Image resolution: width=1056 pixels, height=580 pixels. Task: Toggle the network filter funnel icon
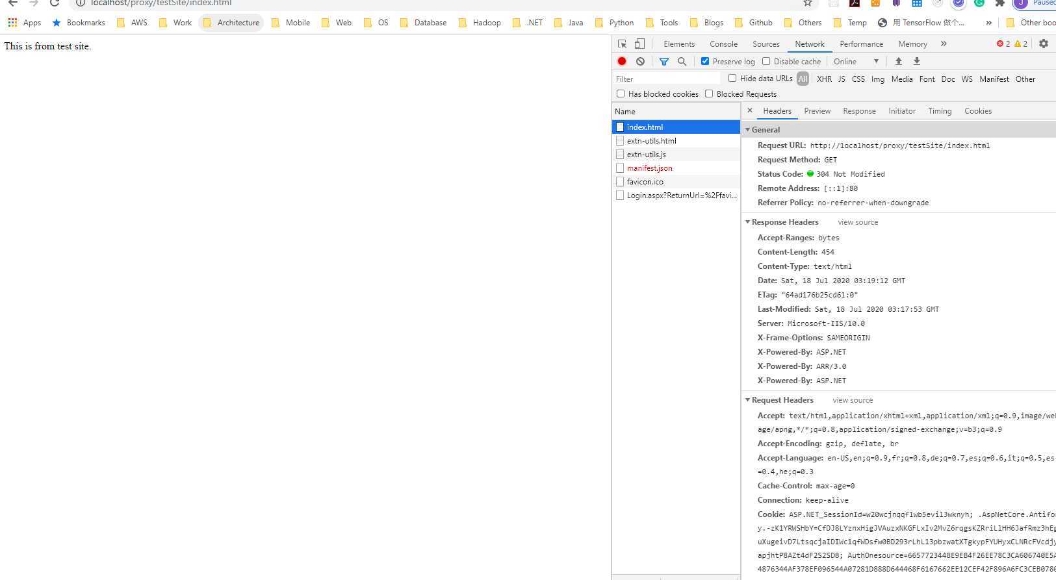click(663, 61)
